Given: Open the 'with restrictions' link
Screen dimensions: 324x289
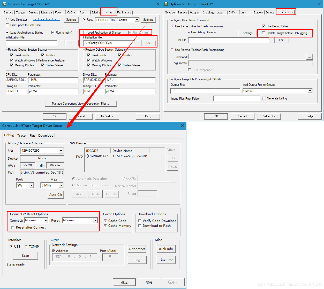Looking at the screenshot, I should (46, 19).
